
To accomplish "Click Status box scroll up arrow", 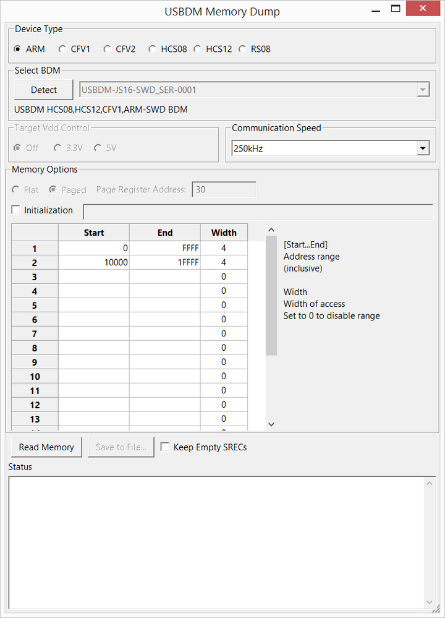I will click(430, 483).
